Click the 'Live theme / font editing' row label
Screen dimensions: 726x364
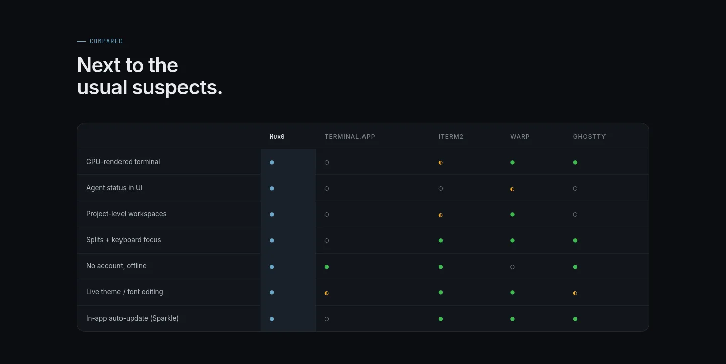(125, 292)
